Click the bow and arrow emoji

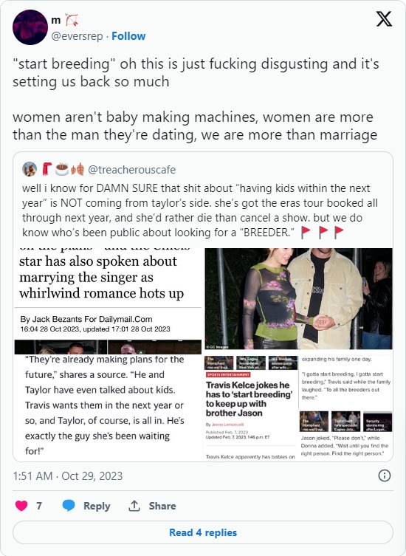click(72, 20)
